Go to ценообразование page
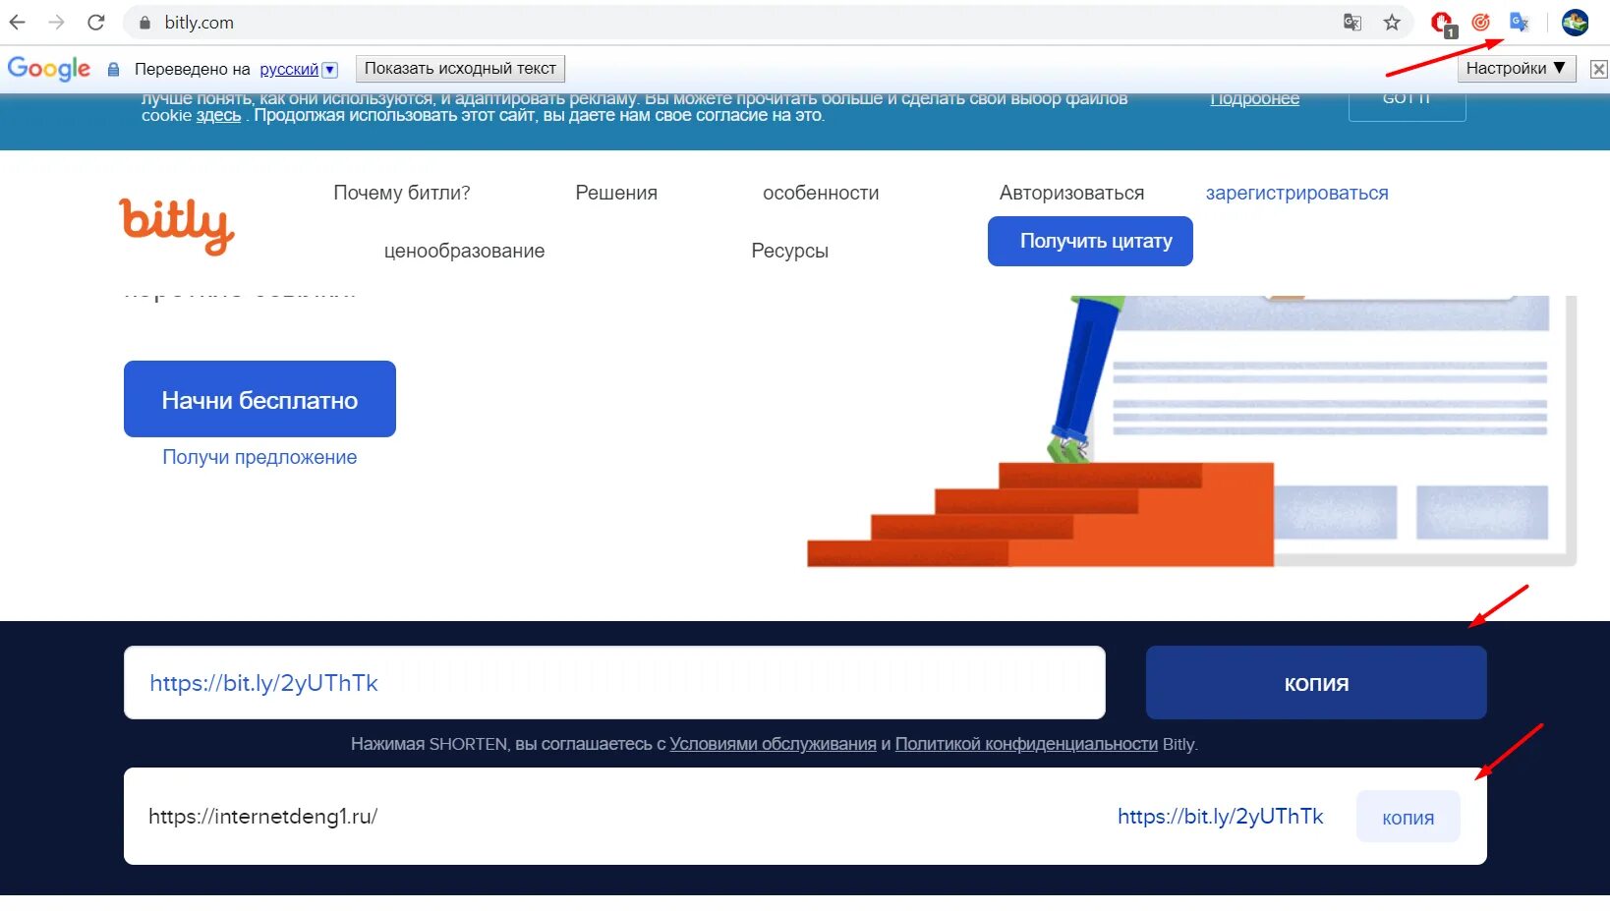 click(464, 251)
